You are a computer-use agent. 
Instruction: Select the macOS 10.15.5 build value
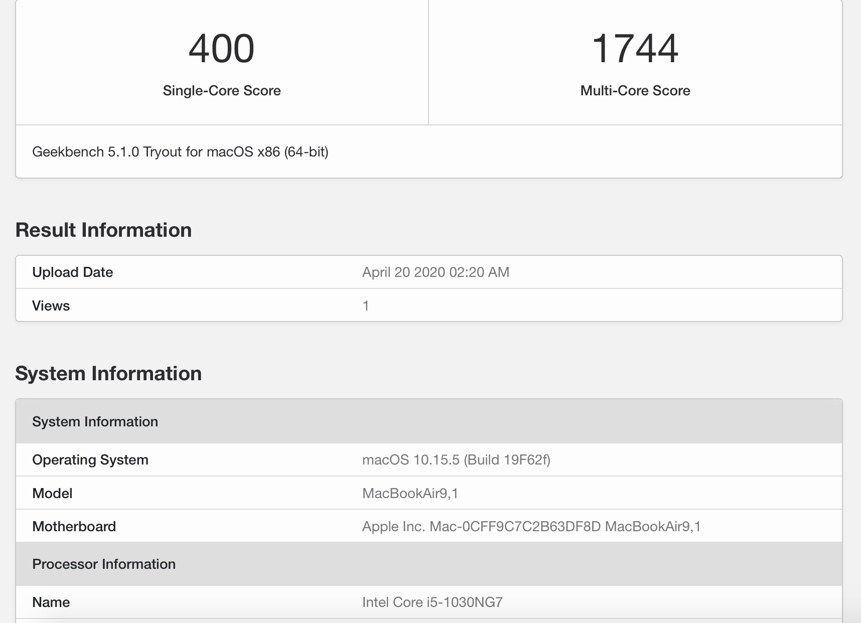[456, 460]
